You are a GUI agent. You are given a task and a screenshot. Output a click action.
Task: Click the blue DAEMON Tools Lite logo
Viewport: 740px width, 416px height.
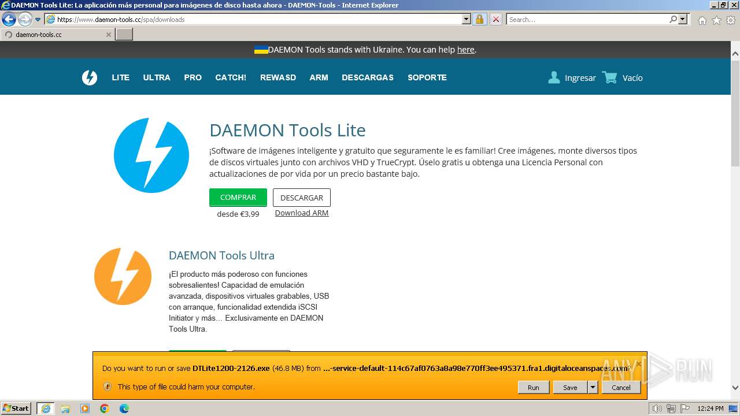point(151,155)
